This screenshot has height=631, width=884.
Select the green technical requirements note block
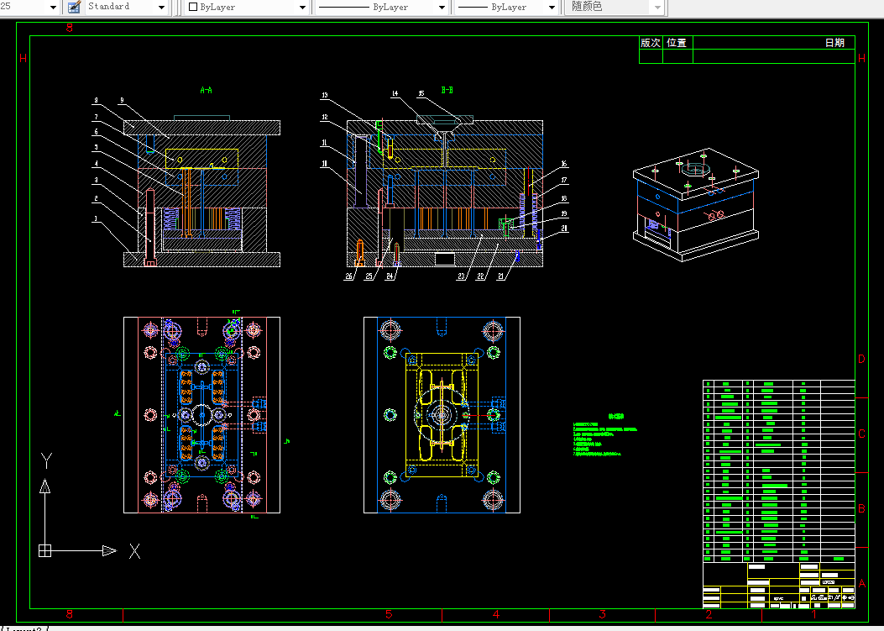point(605,434)
